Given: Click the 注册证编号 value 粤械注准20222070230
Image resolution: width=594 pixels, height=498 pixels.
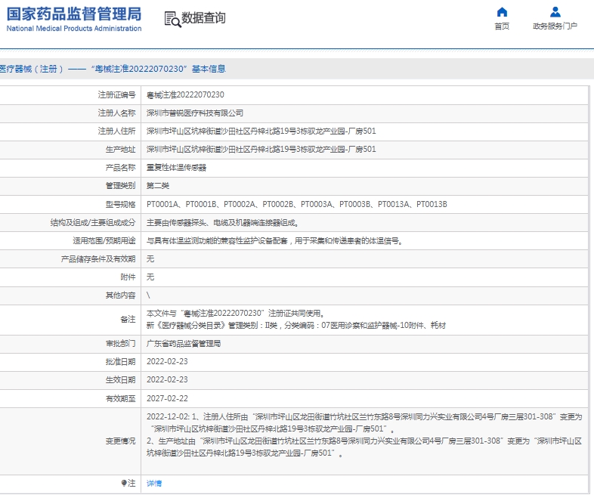Looking at the screenshot, I should pos(185,94).
